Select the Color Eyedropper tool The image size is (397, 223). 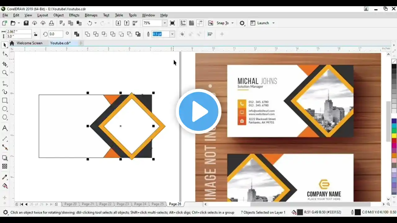(5, 177)
